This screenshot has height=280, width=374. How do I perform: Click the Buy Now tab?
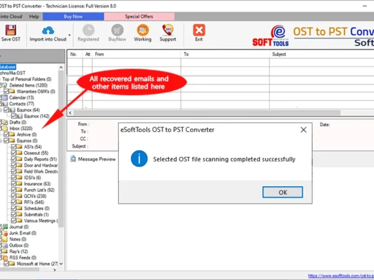[73, 16]
